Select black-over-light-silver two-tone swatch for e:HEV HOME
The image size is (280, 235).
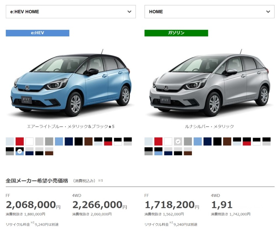point(128,141)
